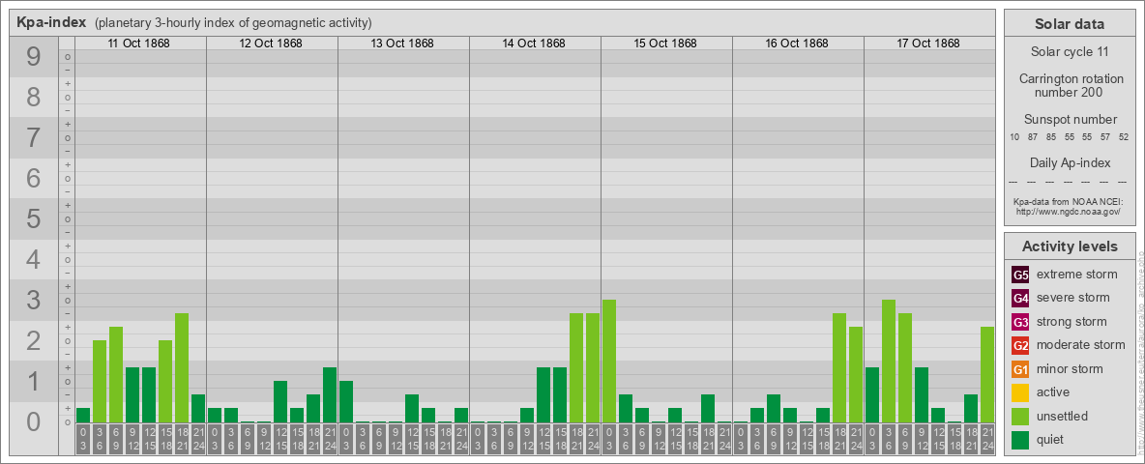Click the sunspot value 57
The width and height of the screenshot is (1145, 464).
pyautogui.click(x=1105, y=137)
